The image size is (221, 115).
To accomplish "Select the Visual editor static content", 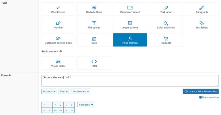I will [58, 63].
